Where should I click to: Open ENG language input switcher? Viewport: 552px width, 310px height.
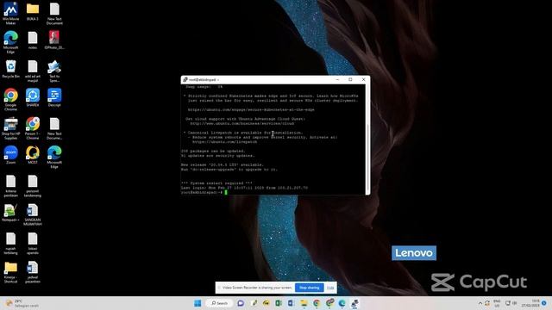point(497,303)
